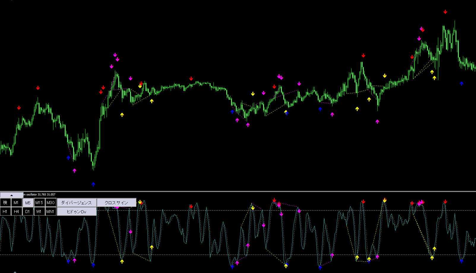Click red down arrow above highest price peak
Screen dimensions: 476x273
coord(445,12)
